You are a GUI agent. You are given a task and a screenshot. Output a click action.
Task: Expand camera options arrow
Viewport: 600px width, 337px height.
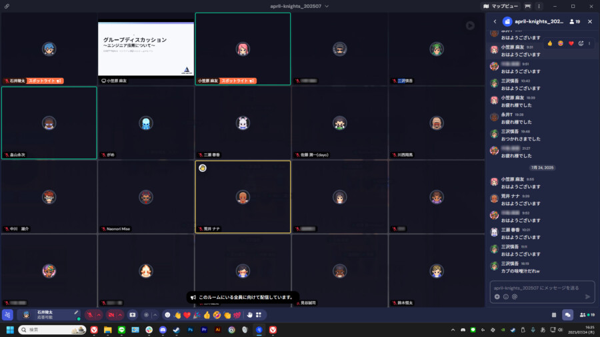click(121, 314)
